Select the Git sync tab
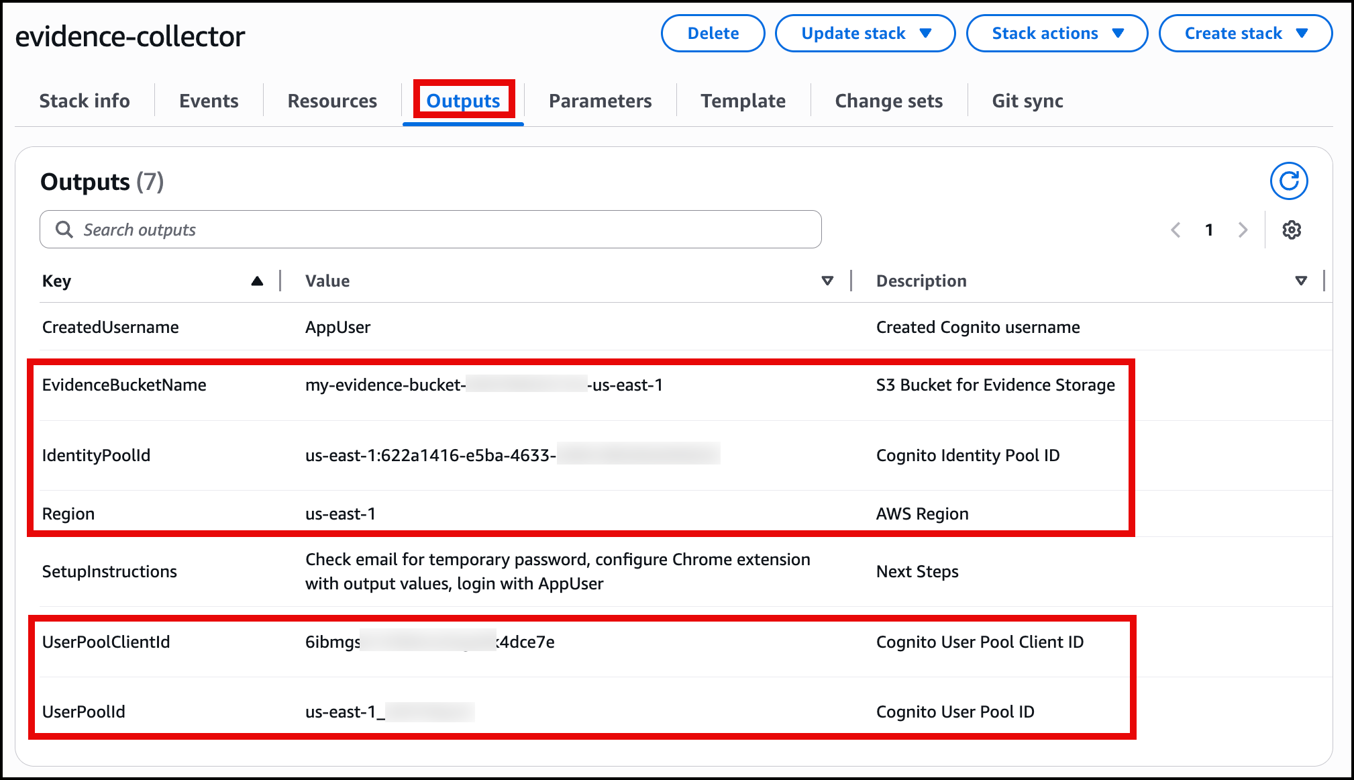Image resolution: width=1354 pixels, height=780 pixels. tap(1027, 101)
